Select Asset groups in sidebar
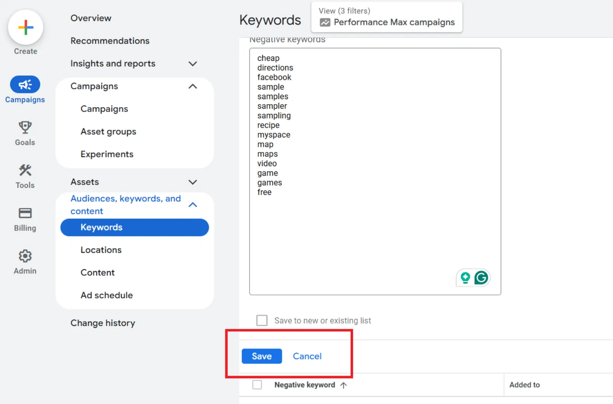This screenshot has height=404, width=613. tap(108, 132)
